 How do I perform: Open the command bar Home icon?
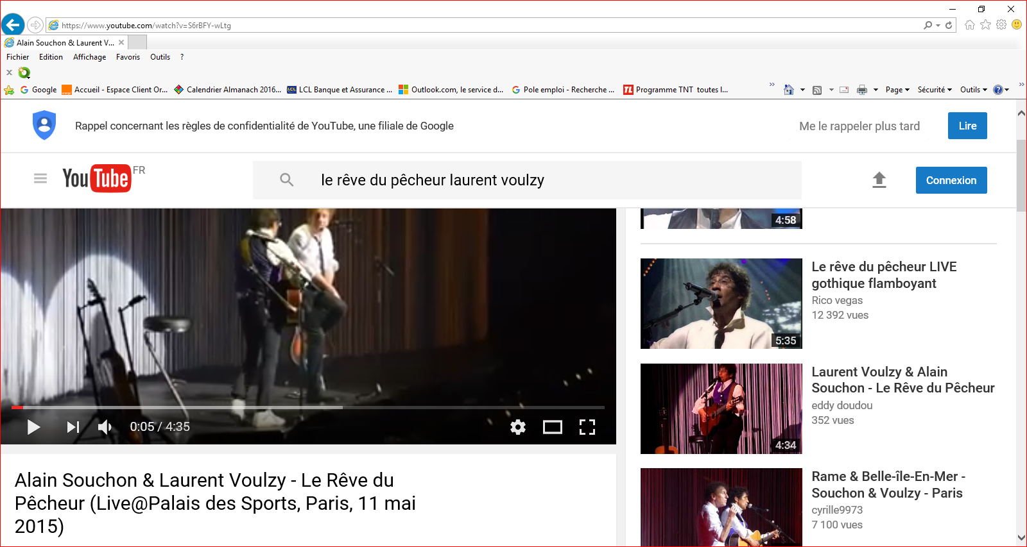click(x=789, y=90)
